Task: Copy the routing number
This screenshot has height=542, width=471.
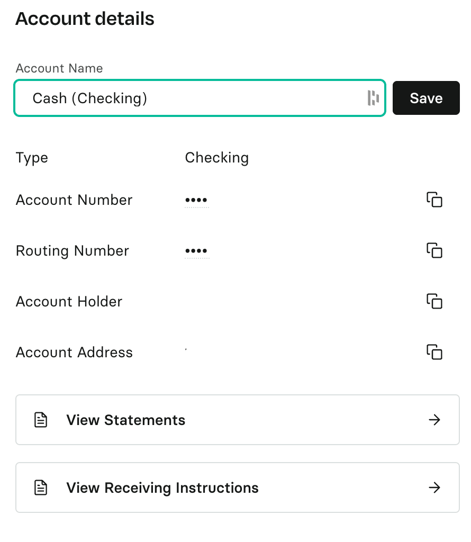Action: [434, 250]
